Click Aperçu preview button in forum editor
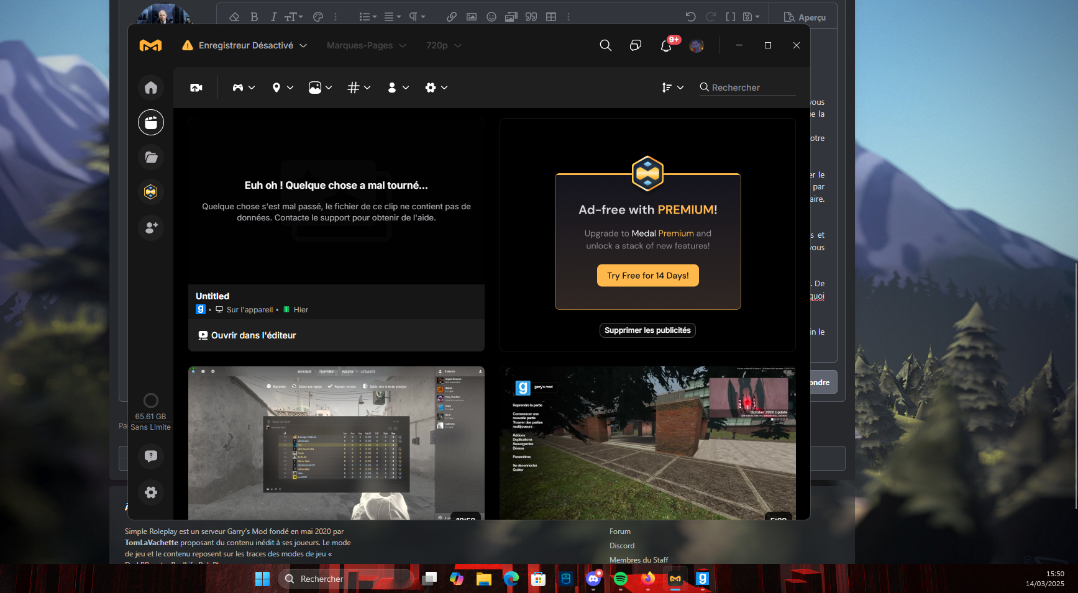The width and height of the screenshot is (1078, 593). pos(805,17)
